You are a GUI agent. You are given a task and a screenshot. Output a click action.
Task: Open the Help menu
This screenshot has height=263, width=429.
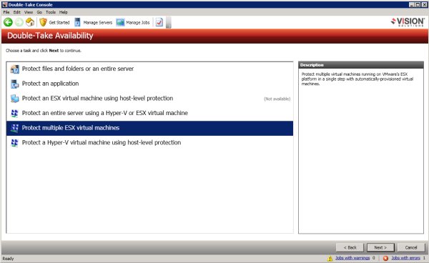pos(64,12)
